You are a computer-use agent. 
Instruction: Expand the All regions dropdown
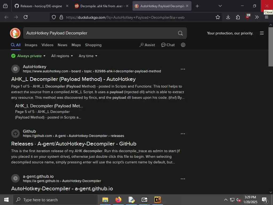pyautogui.click(x=62, y=56)
